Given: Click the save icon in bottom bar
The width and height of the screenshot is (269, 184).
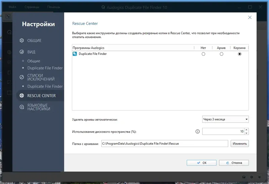Looking at the screenshot, I should pos(244,177).
